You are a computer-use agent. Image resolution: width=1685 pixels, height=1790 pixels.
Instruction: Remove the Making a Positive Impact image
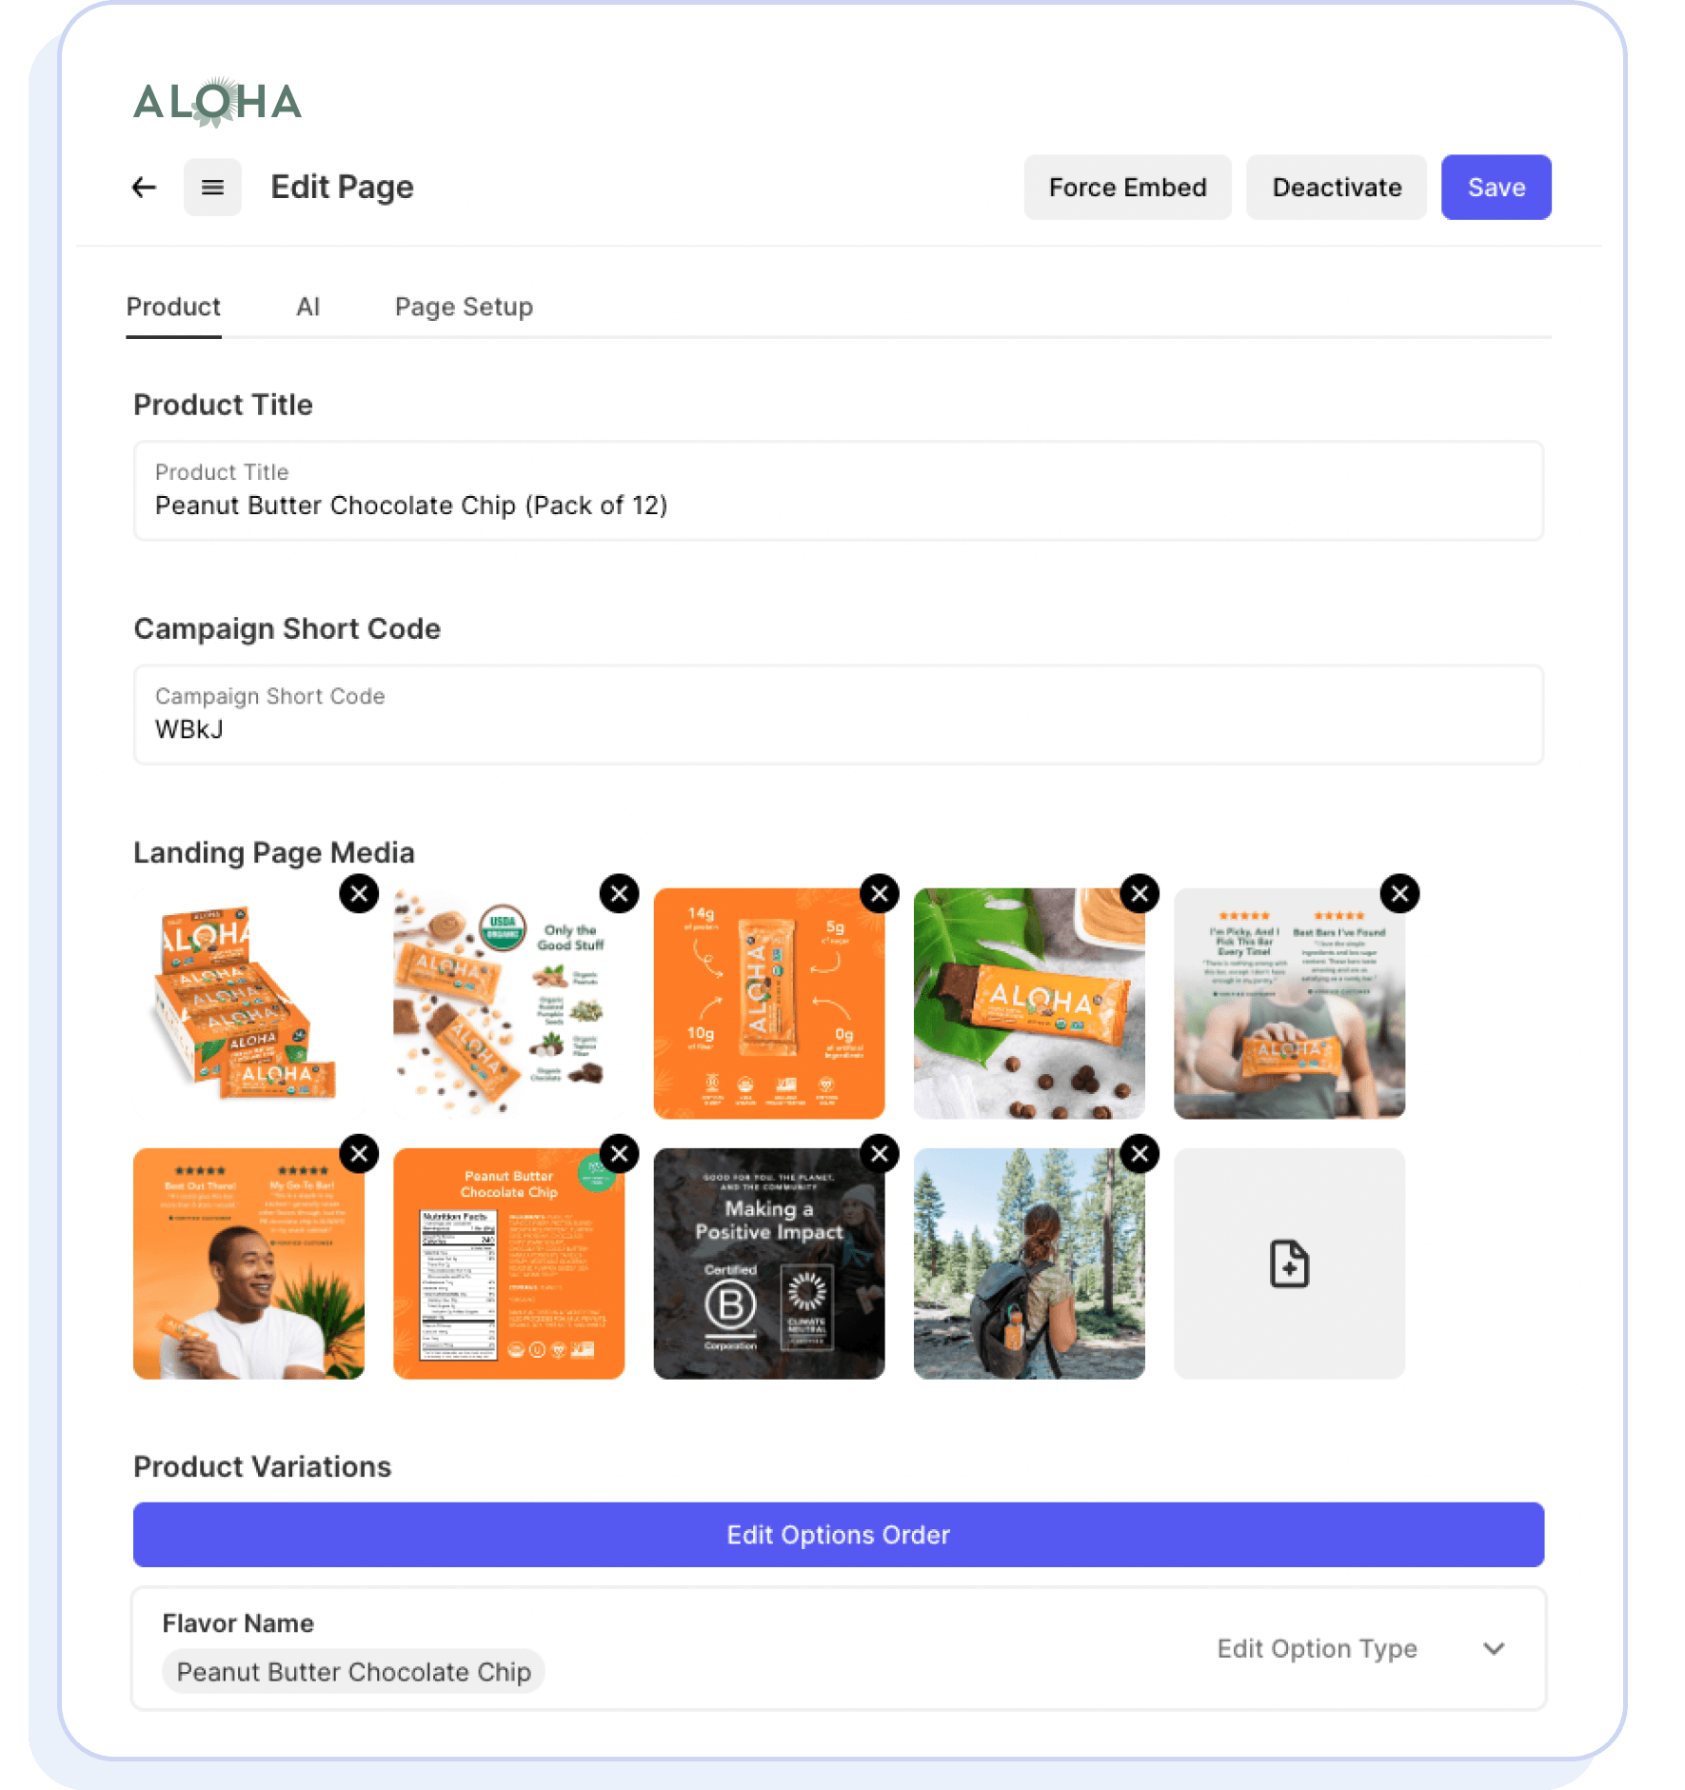(x=880, y=1154)
